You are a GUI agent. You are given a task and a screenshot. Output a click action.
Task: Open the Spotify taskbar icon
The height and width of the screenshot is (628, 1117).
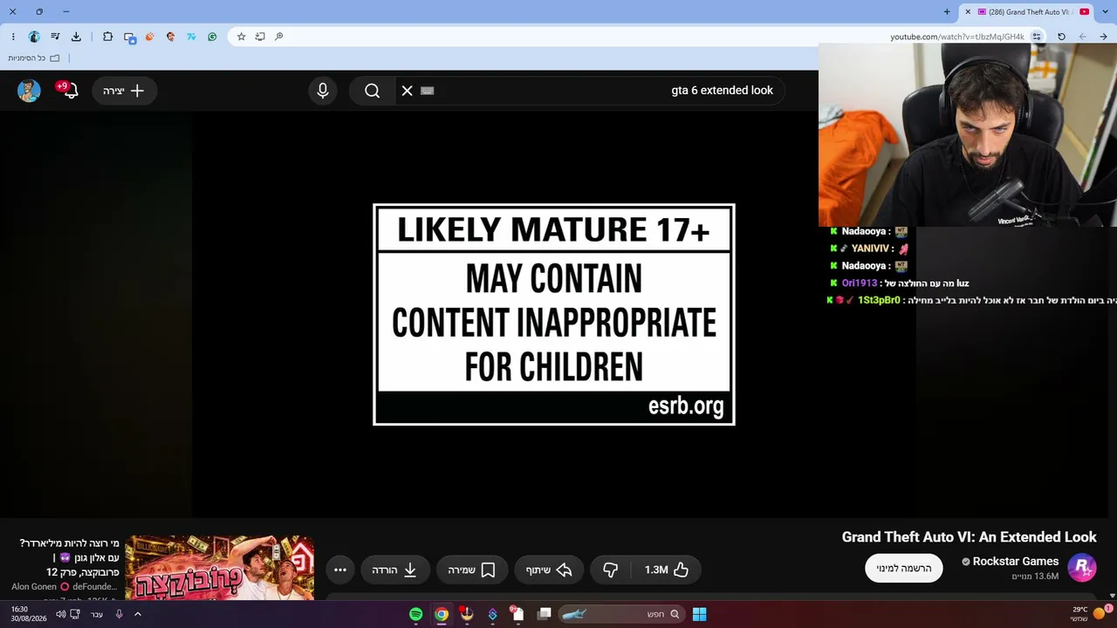click(x=416, y=614)
